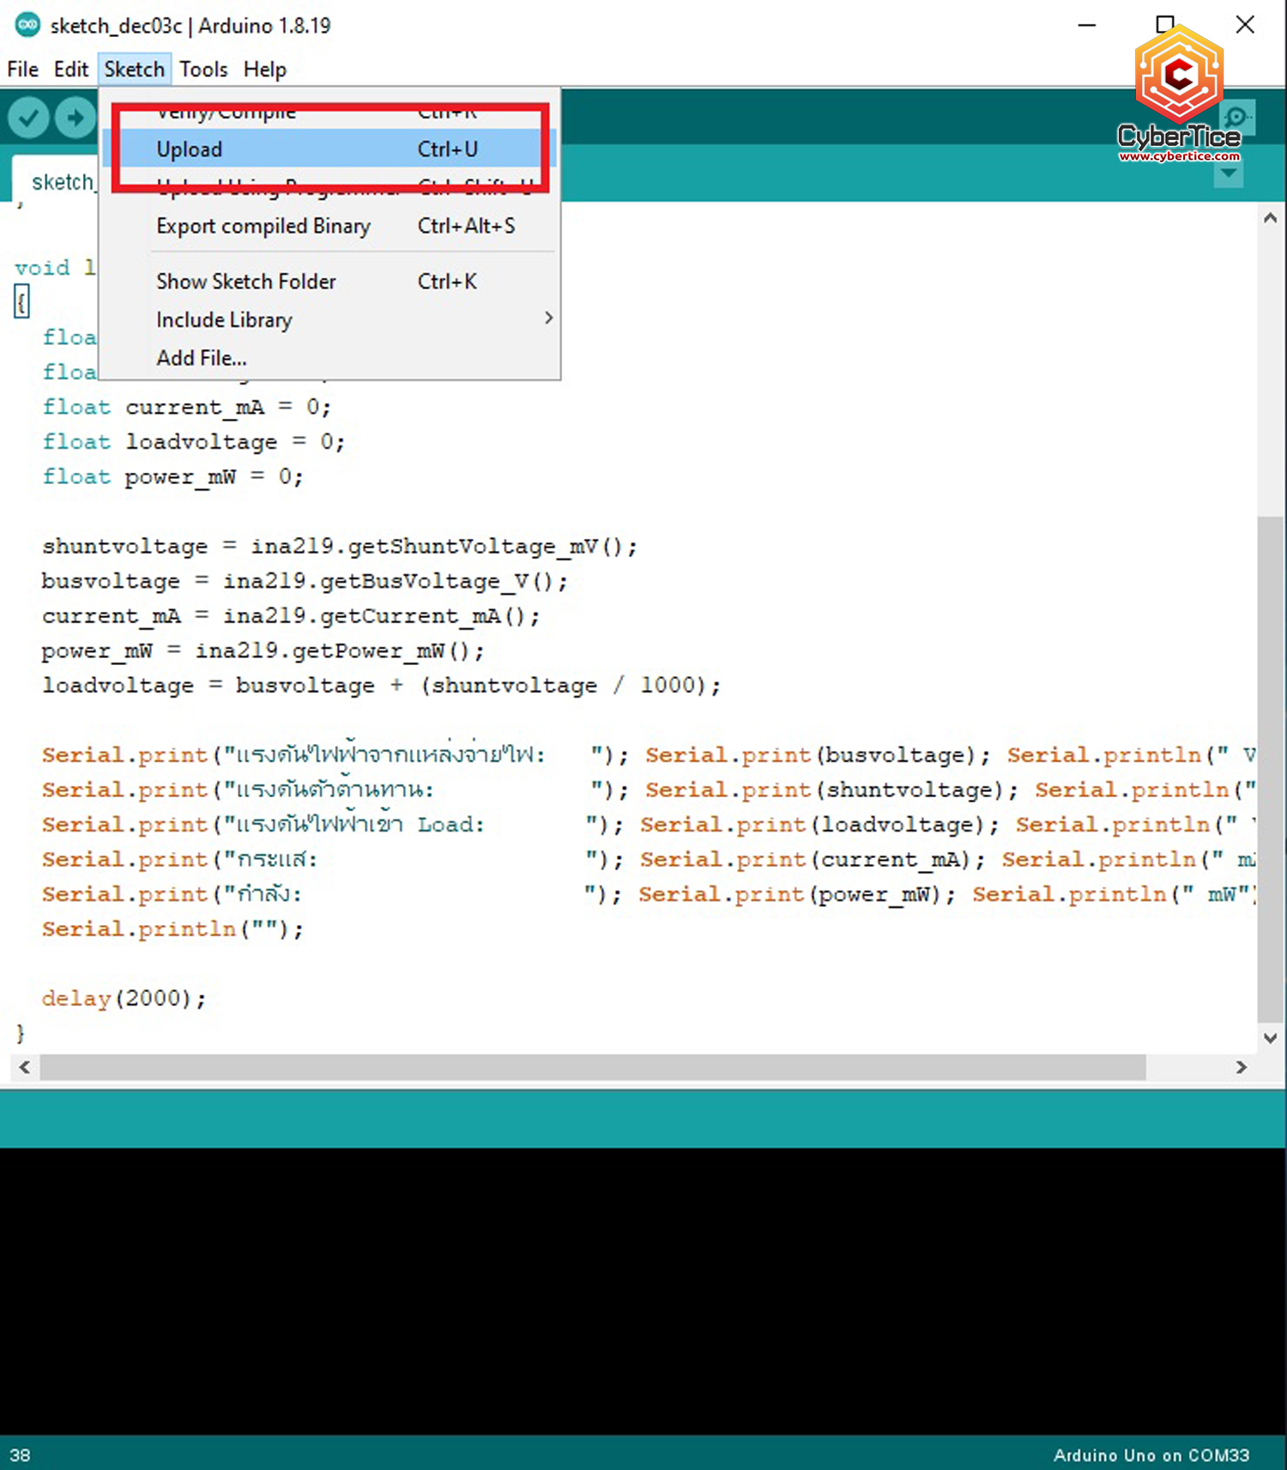Click the Arduino logo in title bar
The height and width of the screenshot is (1470, 1287).
tap(27, 25)
